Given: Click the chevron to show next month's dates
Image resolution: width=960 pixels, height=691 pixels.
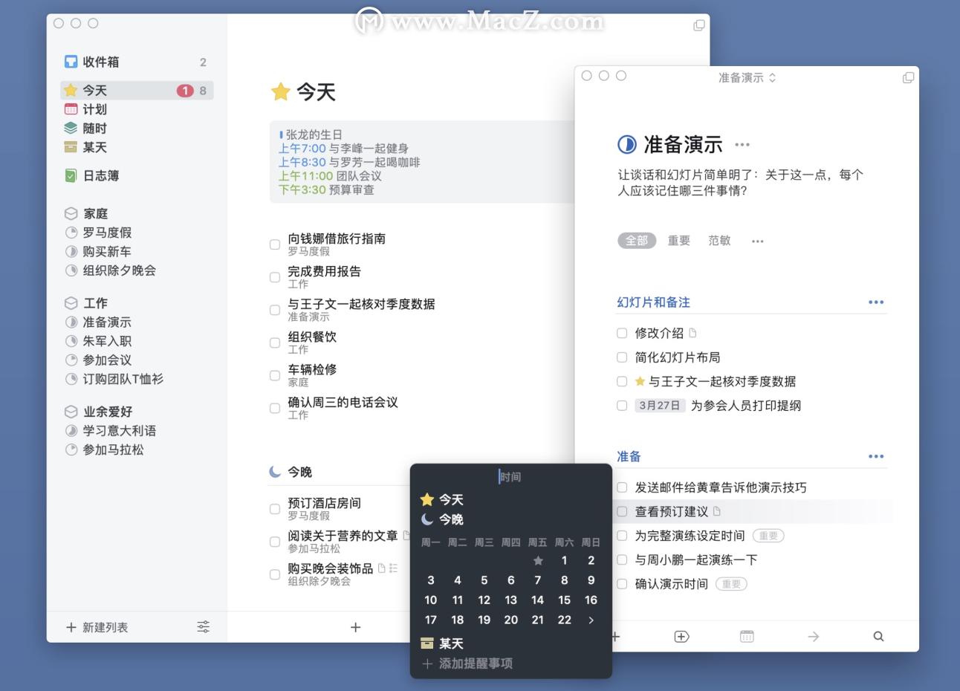Looking at the screenshot, I should pos(591,620).
